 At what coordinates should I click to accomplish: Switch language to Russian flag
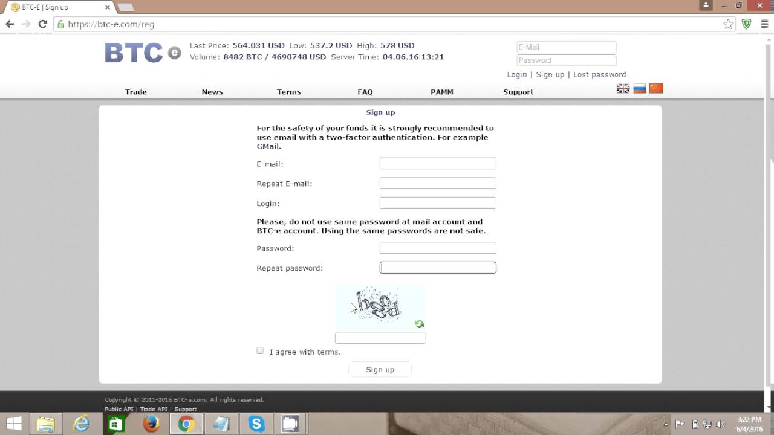pos(639,89)
